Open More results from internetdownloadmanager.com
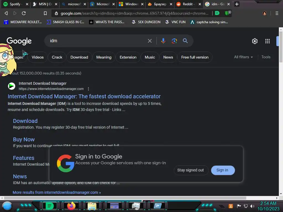 pyautogui.click(x=57, y=192)
